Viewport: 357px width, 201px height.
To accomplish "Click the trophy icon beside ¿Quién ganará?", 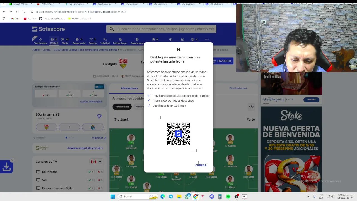I will click(x=99, y=116).
